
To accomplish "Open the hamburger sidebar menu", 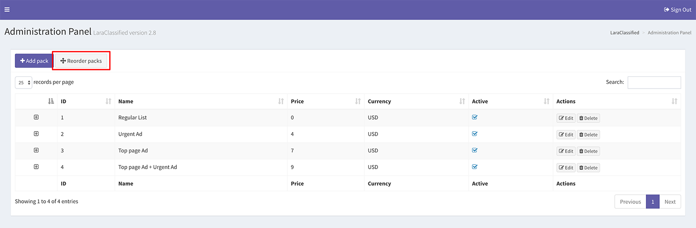I will [x=7, y=10].
